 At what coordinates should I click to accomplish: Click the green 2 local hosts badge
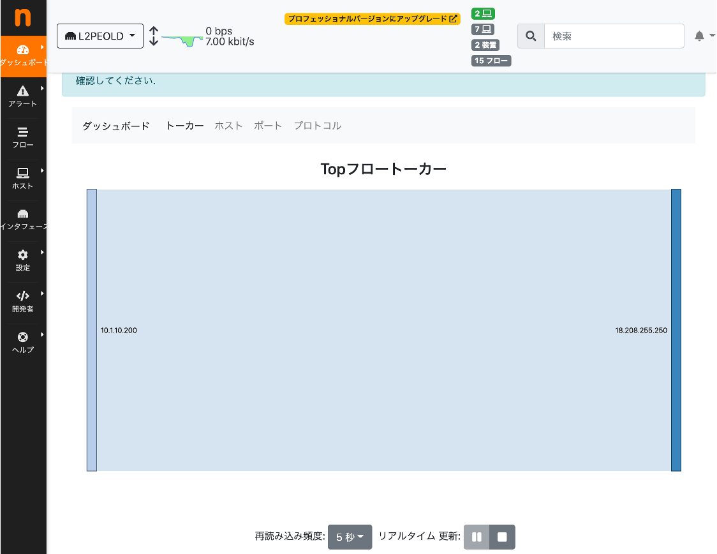click(x=483, y=14)
